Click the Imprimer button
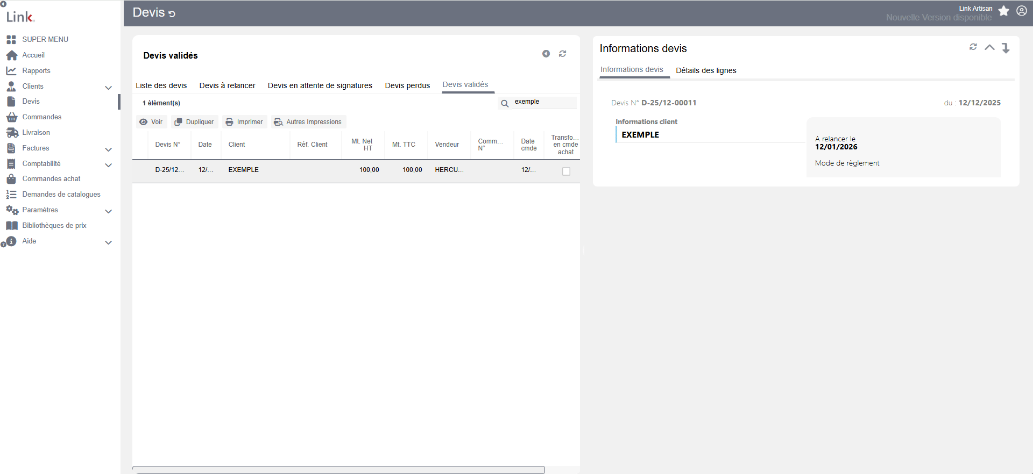 [244, 122]
